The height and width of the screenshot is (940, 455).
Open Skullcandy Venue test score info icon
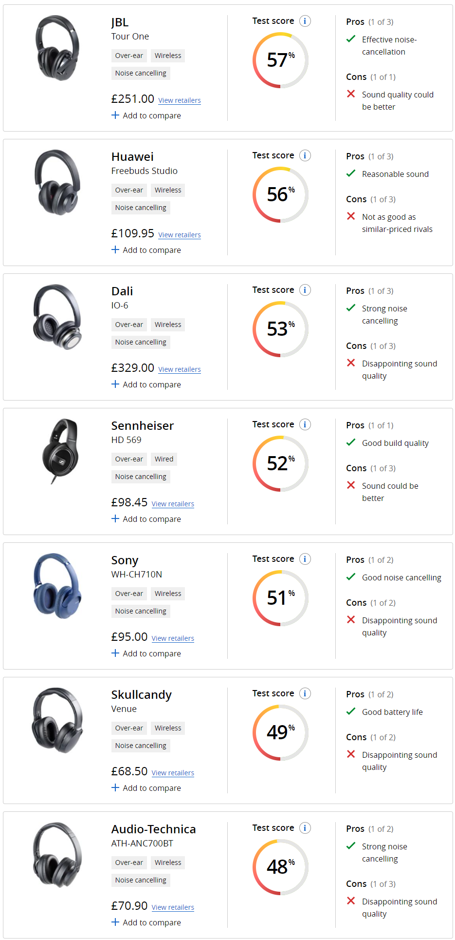pyautogui.click(x=305, y=693)
